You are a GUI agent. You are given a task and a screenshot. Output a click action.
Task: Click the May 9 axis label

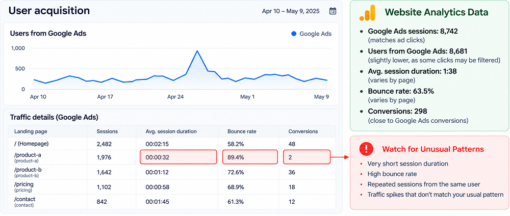tap(322, 97)
